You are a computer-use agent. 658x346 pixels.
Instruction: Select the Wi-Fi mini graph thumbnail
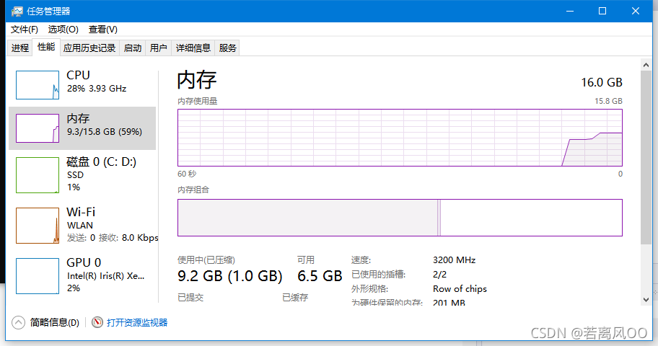coord(38,226)
